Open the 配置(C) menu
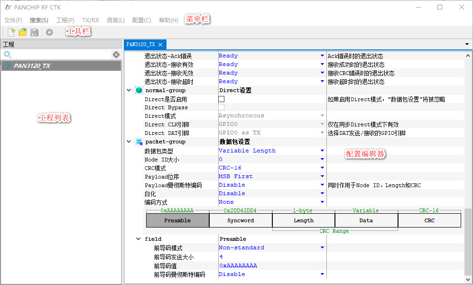This screenshot has height=285, width=473. click(141, 20)
